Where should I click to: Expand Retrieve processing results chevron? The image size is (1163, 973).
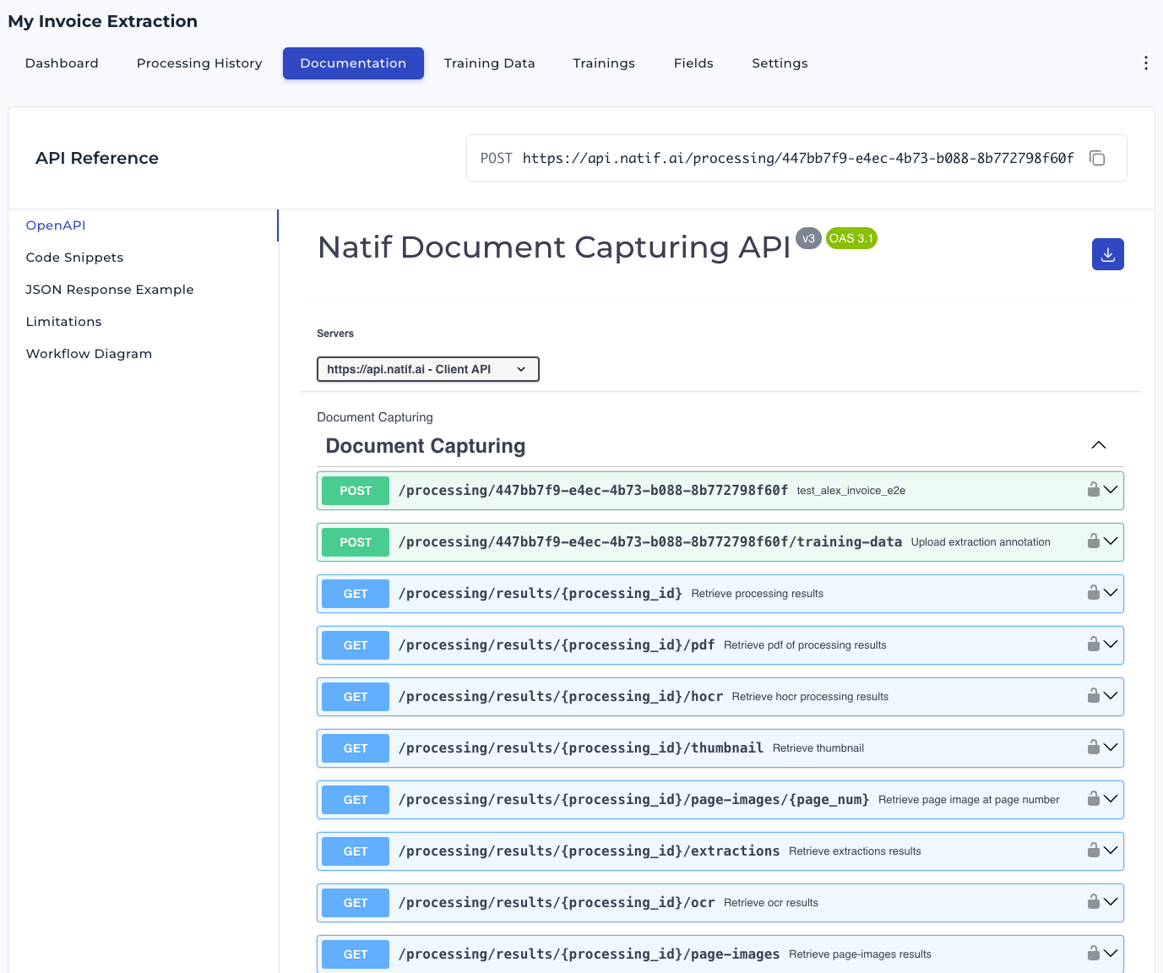click(x=1111, y=592)
